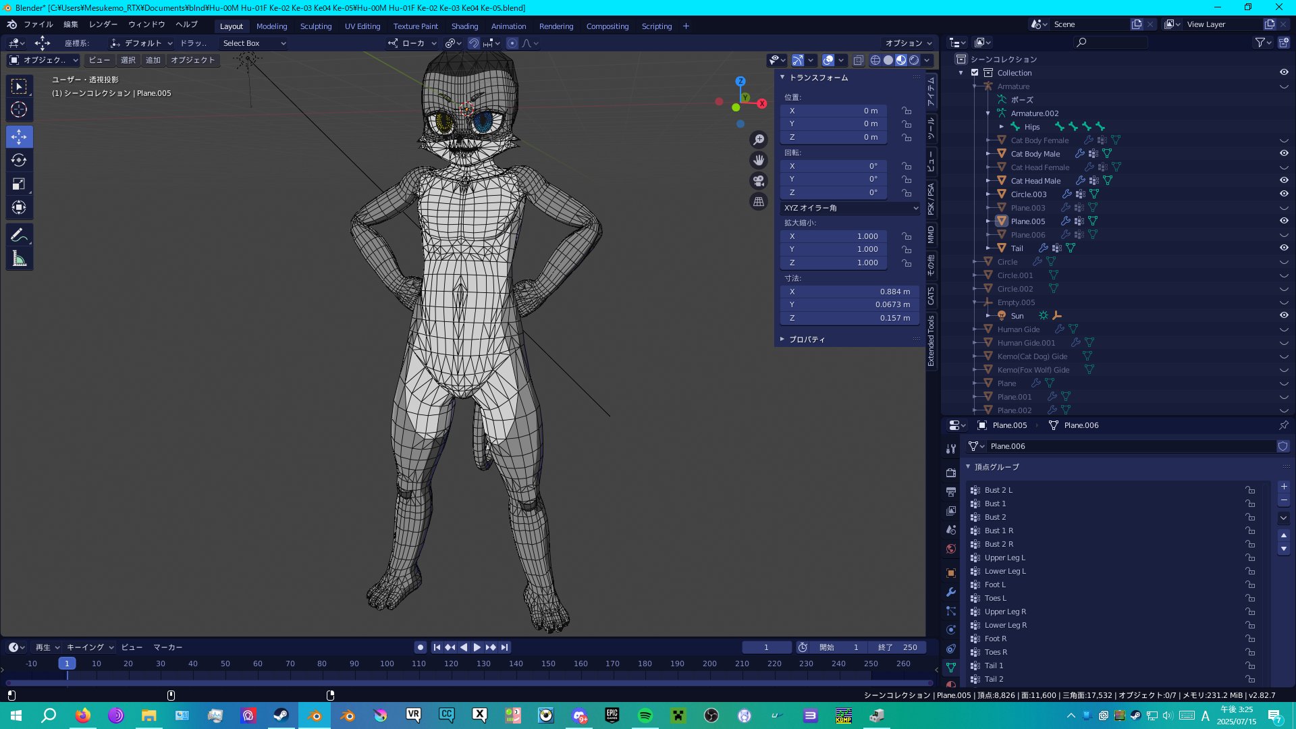Select the Select Box tool in toolbar

(19, 86)
